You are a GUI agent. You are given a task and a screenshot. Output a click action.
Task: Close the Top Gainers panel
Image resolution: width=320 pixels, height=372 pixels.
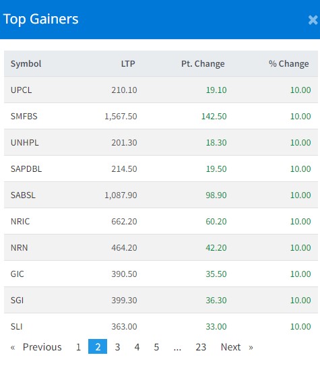click(x=313, y=20)
